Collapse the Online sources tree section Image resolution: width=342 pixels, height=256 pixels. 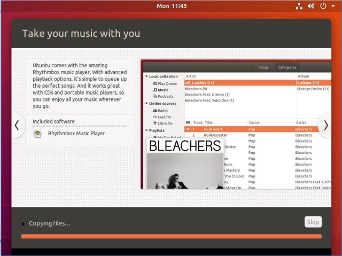click(146, 104)
